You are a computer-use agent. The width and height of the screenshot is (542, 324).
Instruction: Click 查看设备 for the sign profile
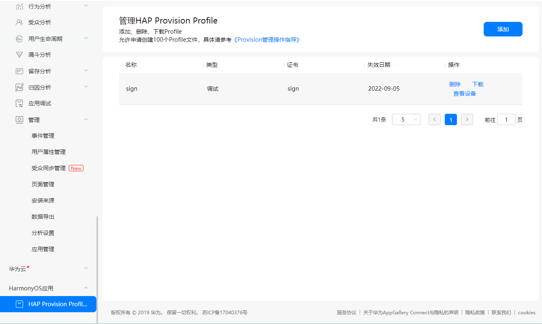[x=465, y=94]
